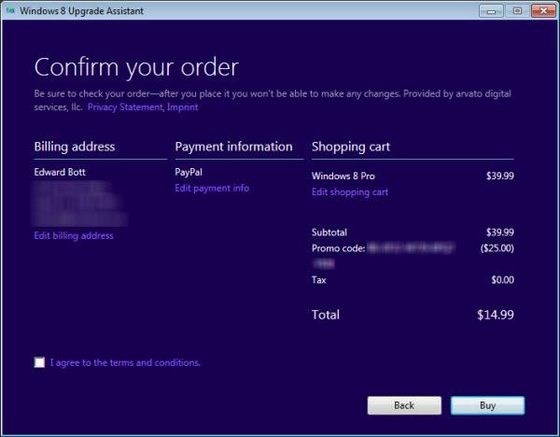The width and height of the screenshot is (560, 437).
Task: Select the 'Windows 8 Pro' cart item
Action: click(343, 176)
